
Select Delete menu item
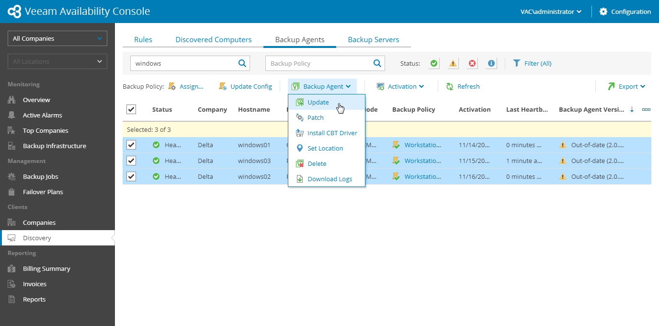pos(327,163)
